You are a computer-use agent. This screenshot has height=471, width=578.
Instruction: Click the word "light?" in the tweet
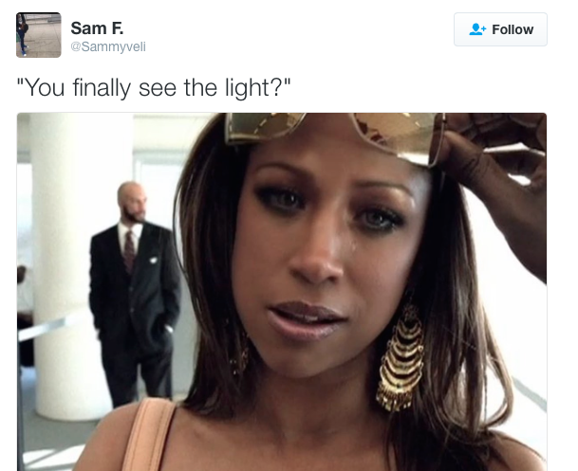coord(257,88)
